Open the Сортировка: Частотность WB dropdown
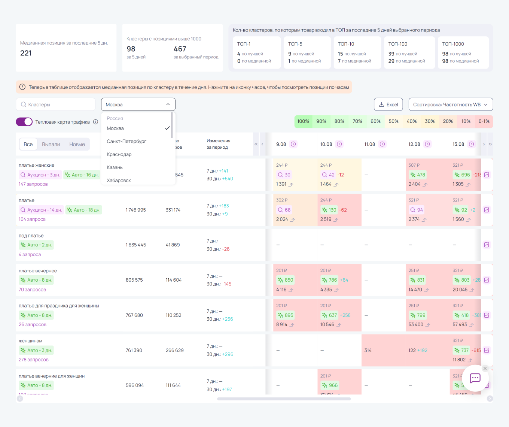 (451, 105)
